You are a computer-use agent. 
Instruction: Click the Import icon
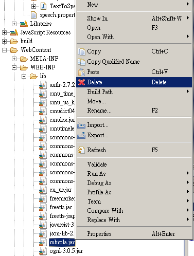click(81, 125)
